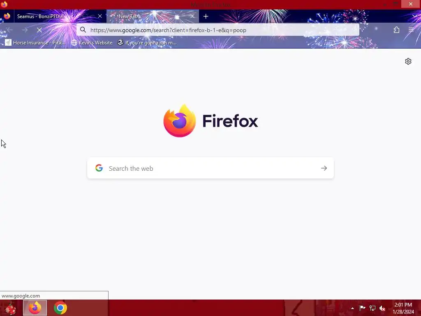Select the New Tab tab
The height and width of the screenshot is (316, 421).
(x=153, y=16)
